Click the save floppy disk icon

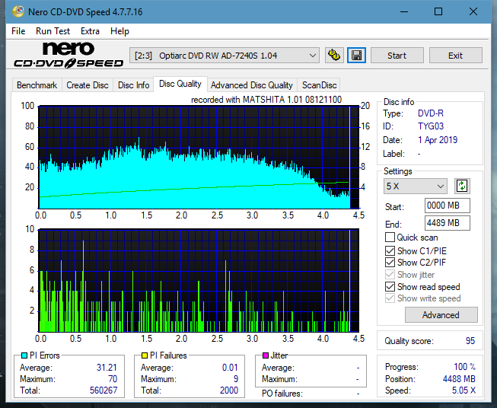357,56
